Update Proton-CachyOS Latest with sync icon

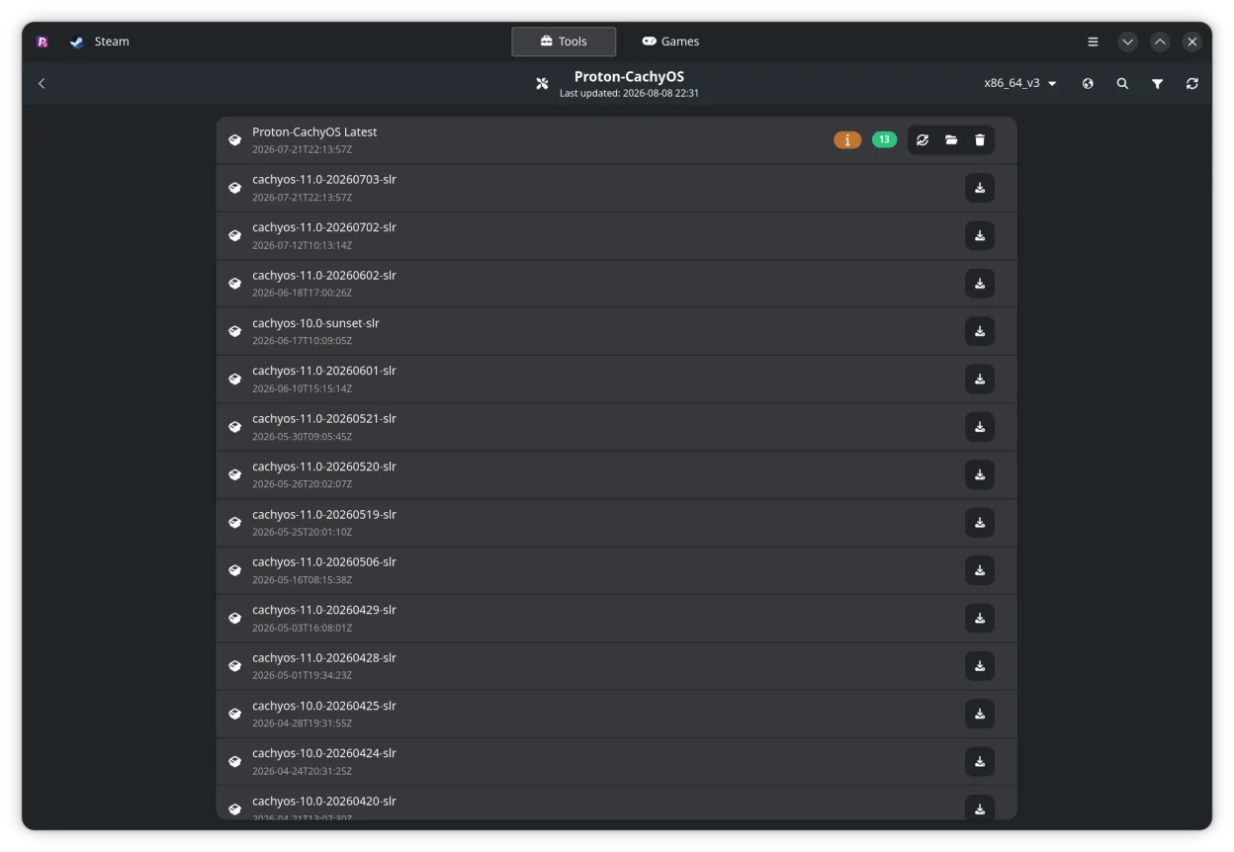click(923, 140)
